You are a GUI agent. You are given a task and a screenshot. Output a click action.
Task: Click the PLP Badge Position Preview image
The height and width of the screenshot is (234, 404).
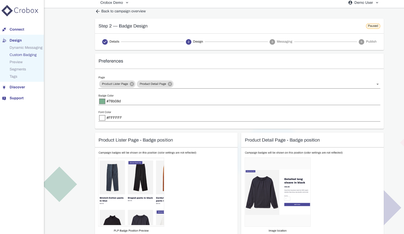click(x=131, y=192)
